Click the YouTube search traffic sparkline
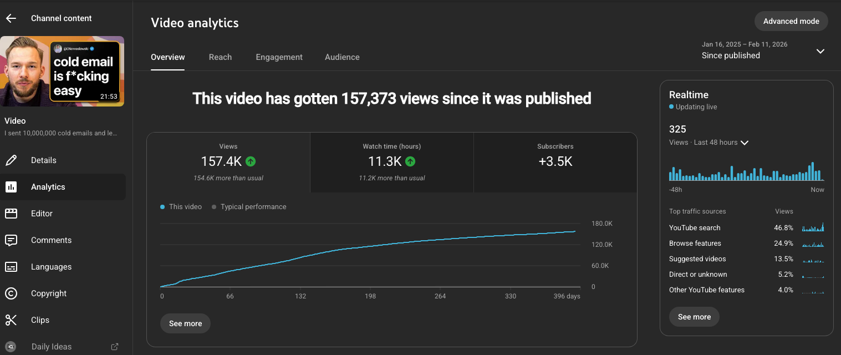 (x=813, y=227)
